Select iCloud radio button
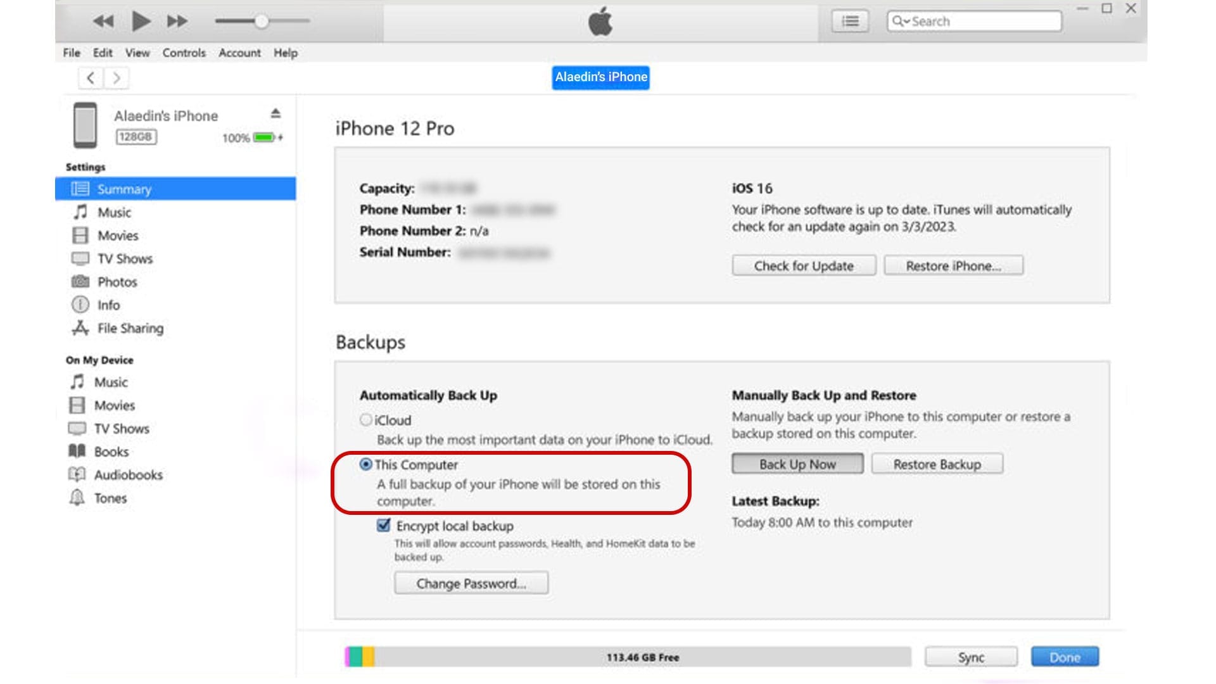Viewport: 1216px width, 684px height. [x=366, y=419]
